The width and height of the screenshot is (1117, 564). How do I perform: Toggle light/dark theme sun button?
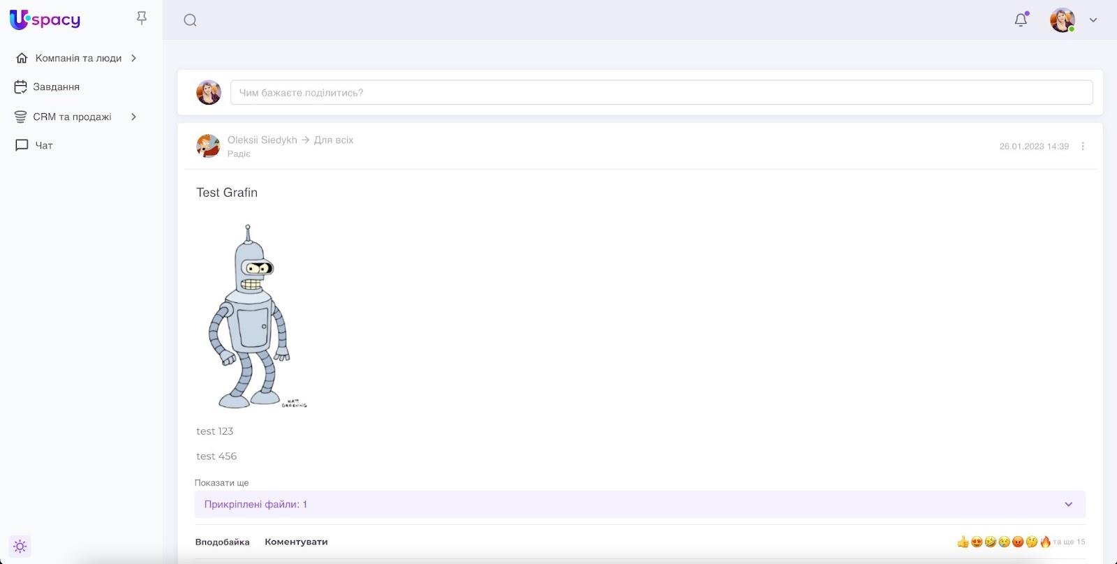click(x=20, y=546)
